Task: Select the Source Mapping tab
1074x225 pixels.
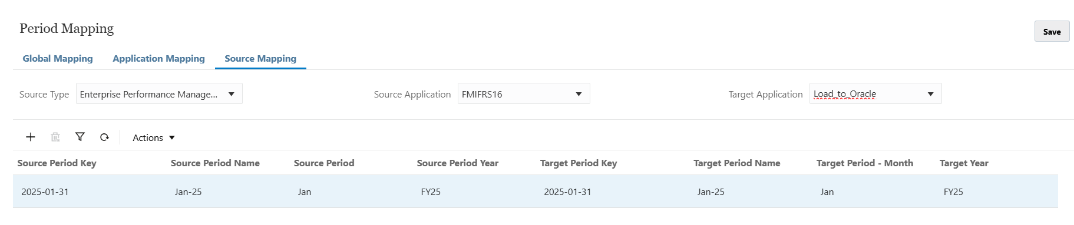Action: tap(260, 58)
